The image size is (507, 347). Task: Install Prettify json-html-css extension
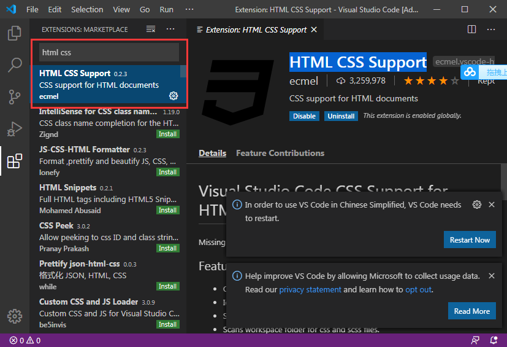click(x=168, y=286)
